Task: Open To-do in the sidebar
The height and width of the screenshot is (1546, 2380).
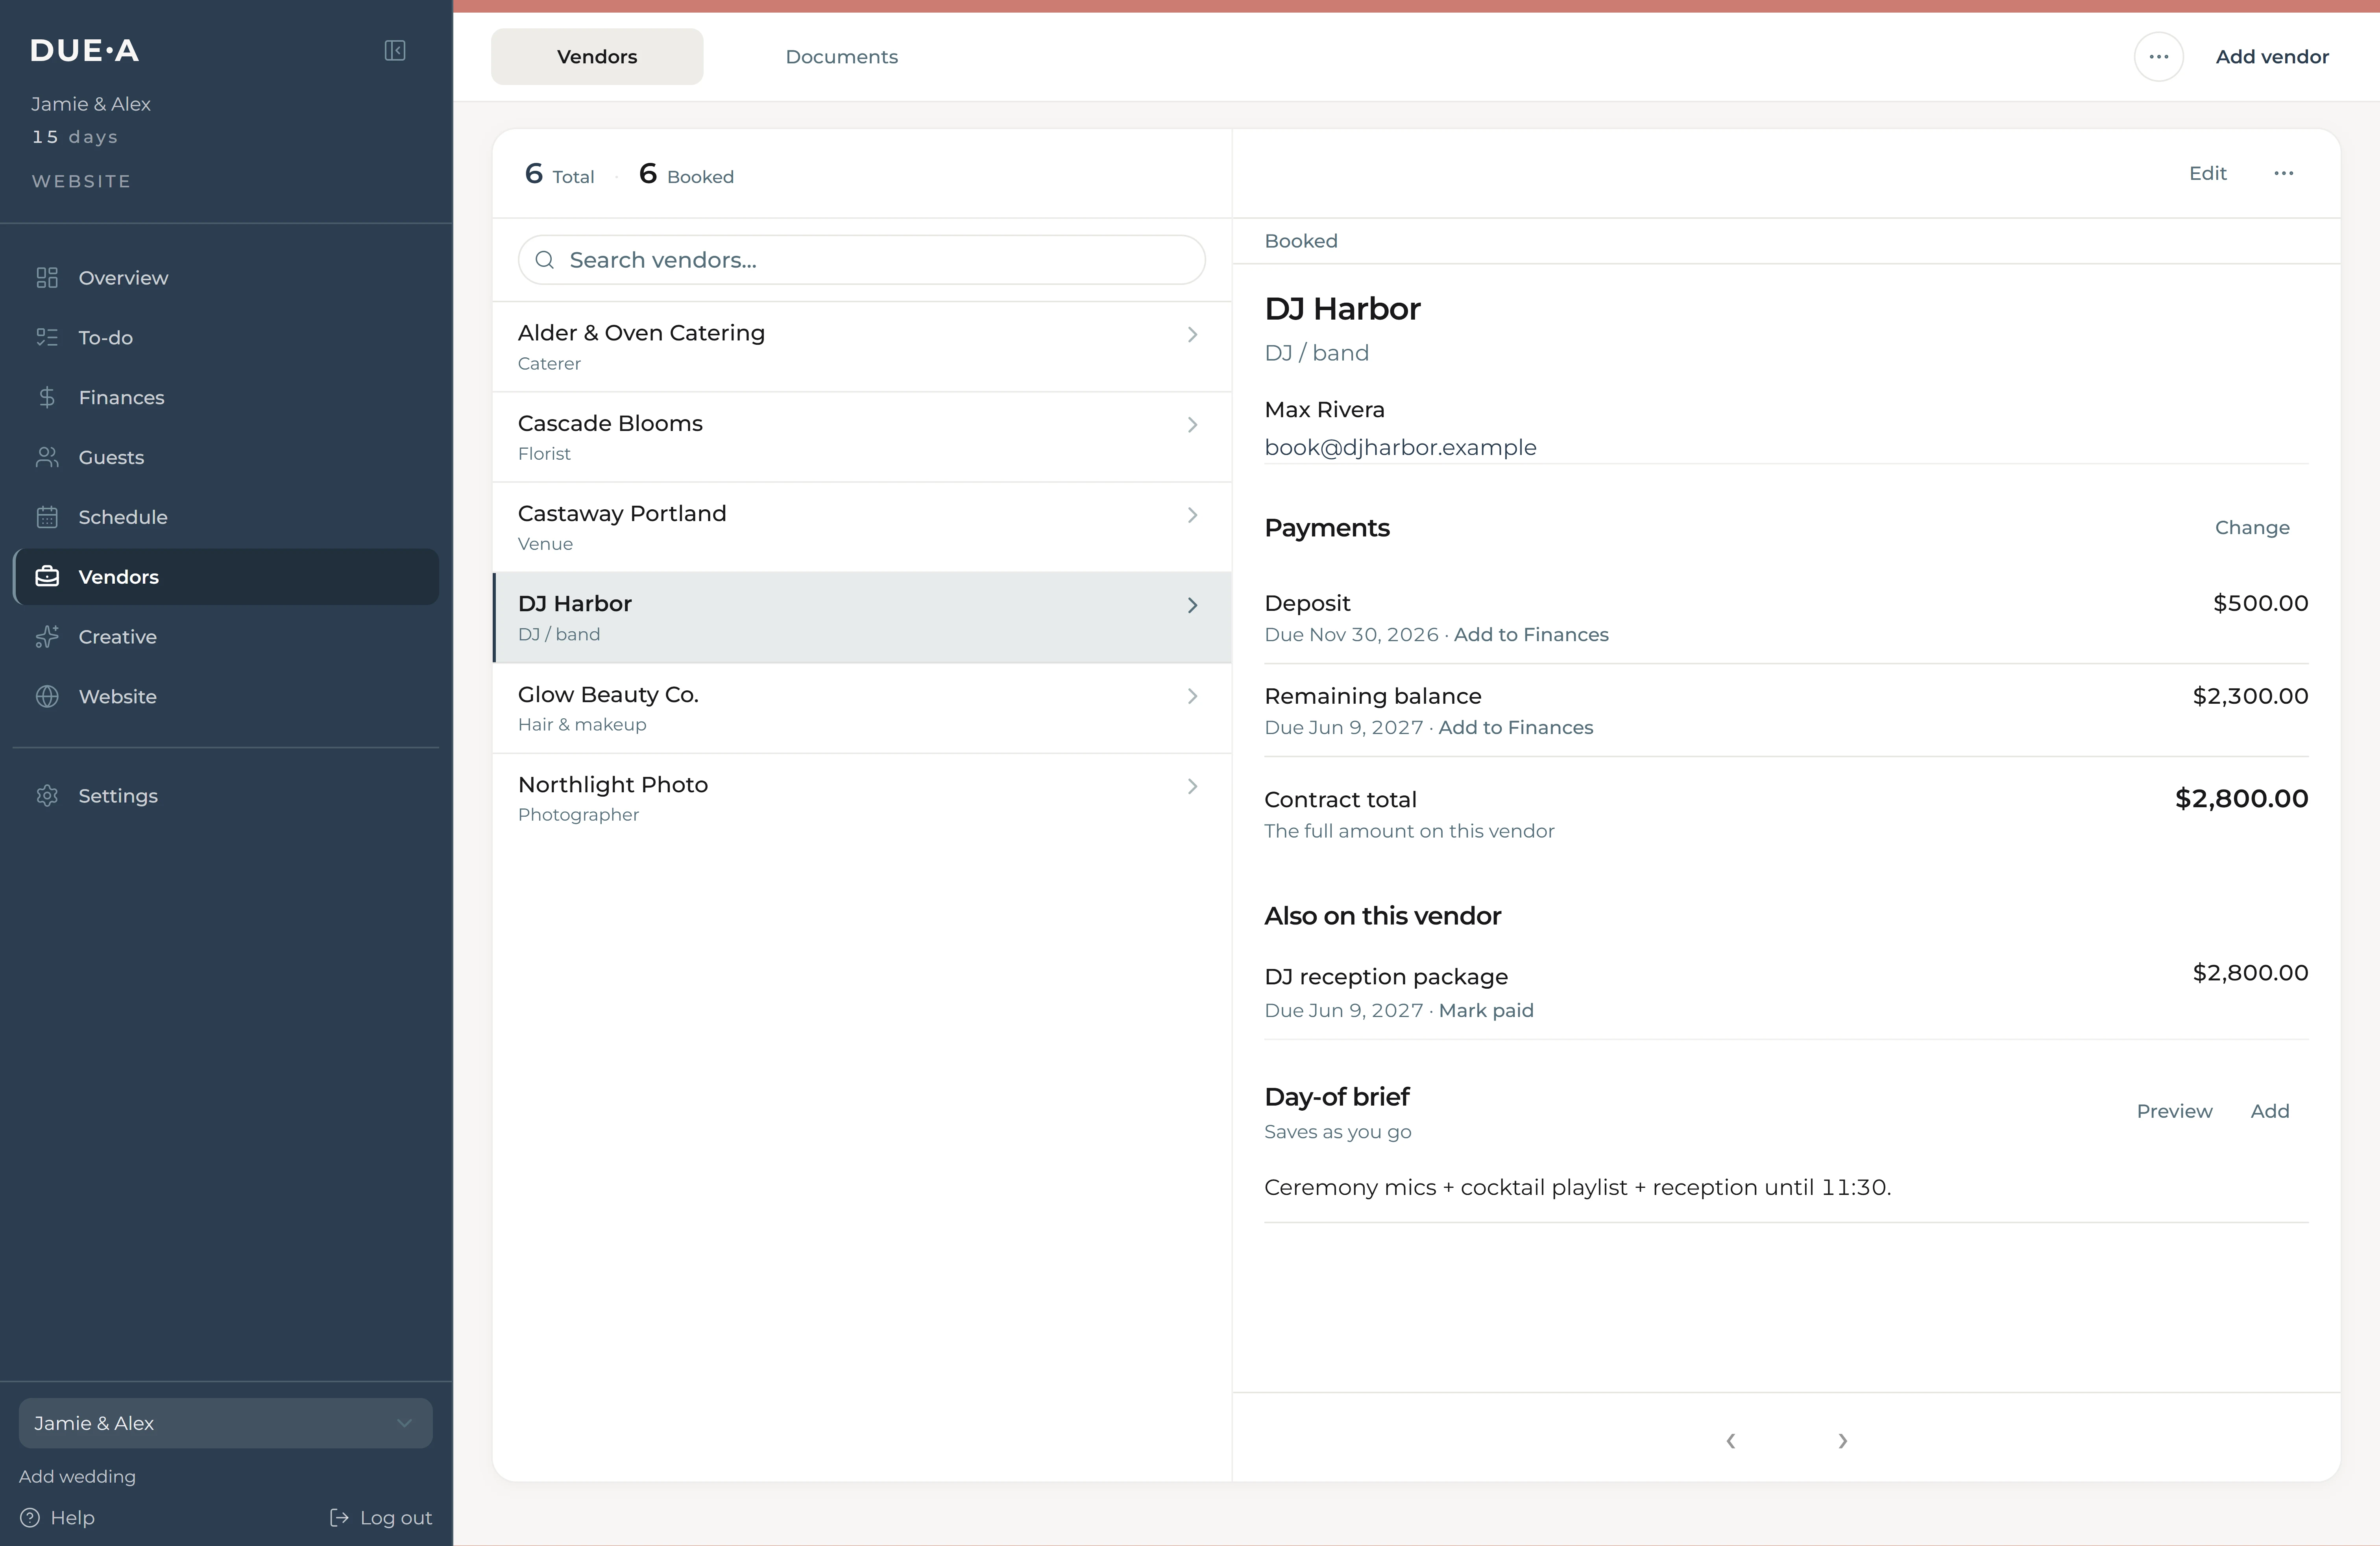Action: pyautogui.click(x=226, y=338)
